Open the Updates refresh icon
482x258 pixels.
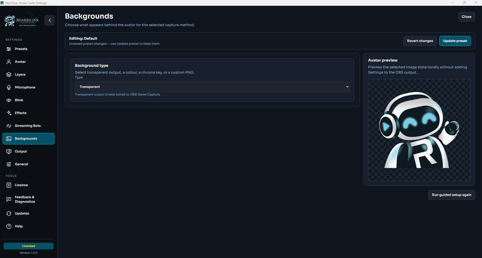(8, 213)
